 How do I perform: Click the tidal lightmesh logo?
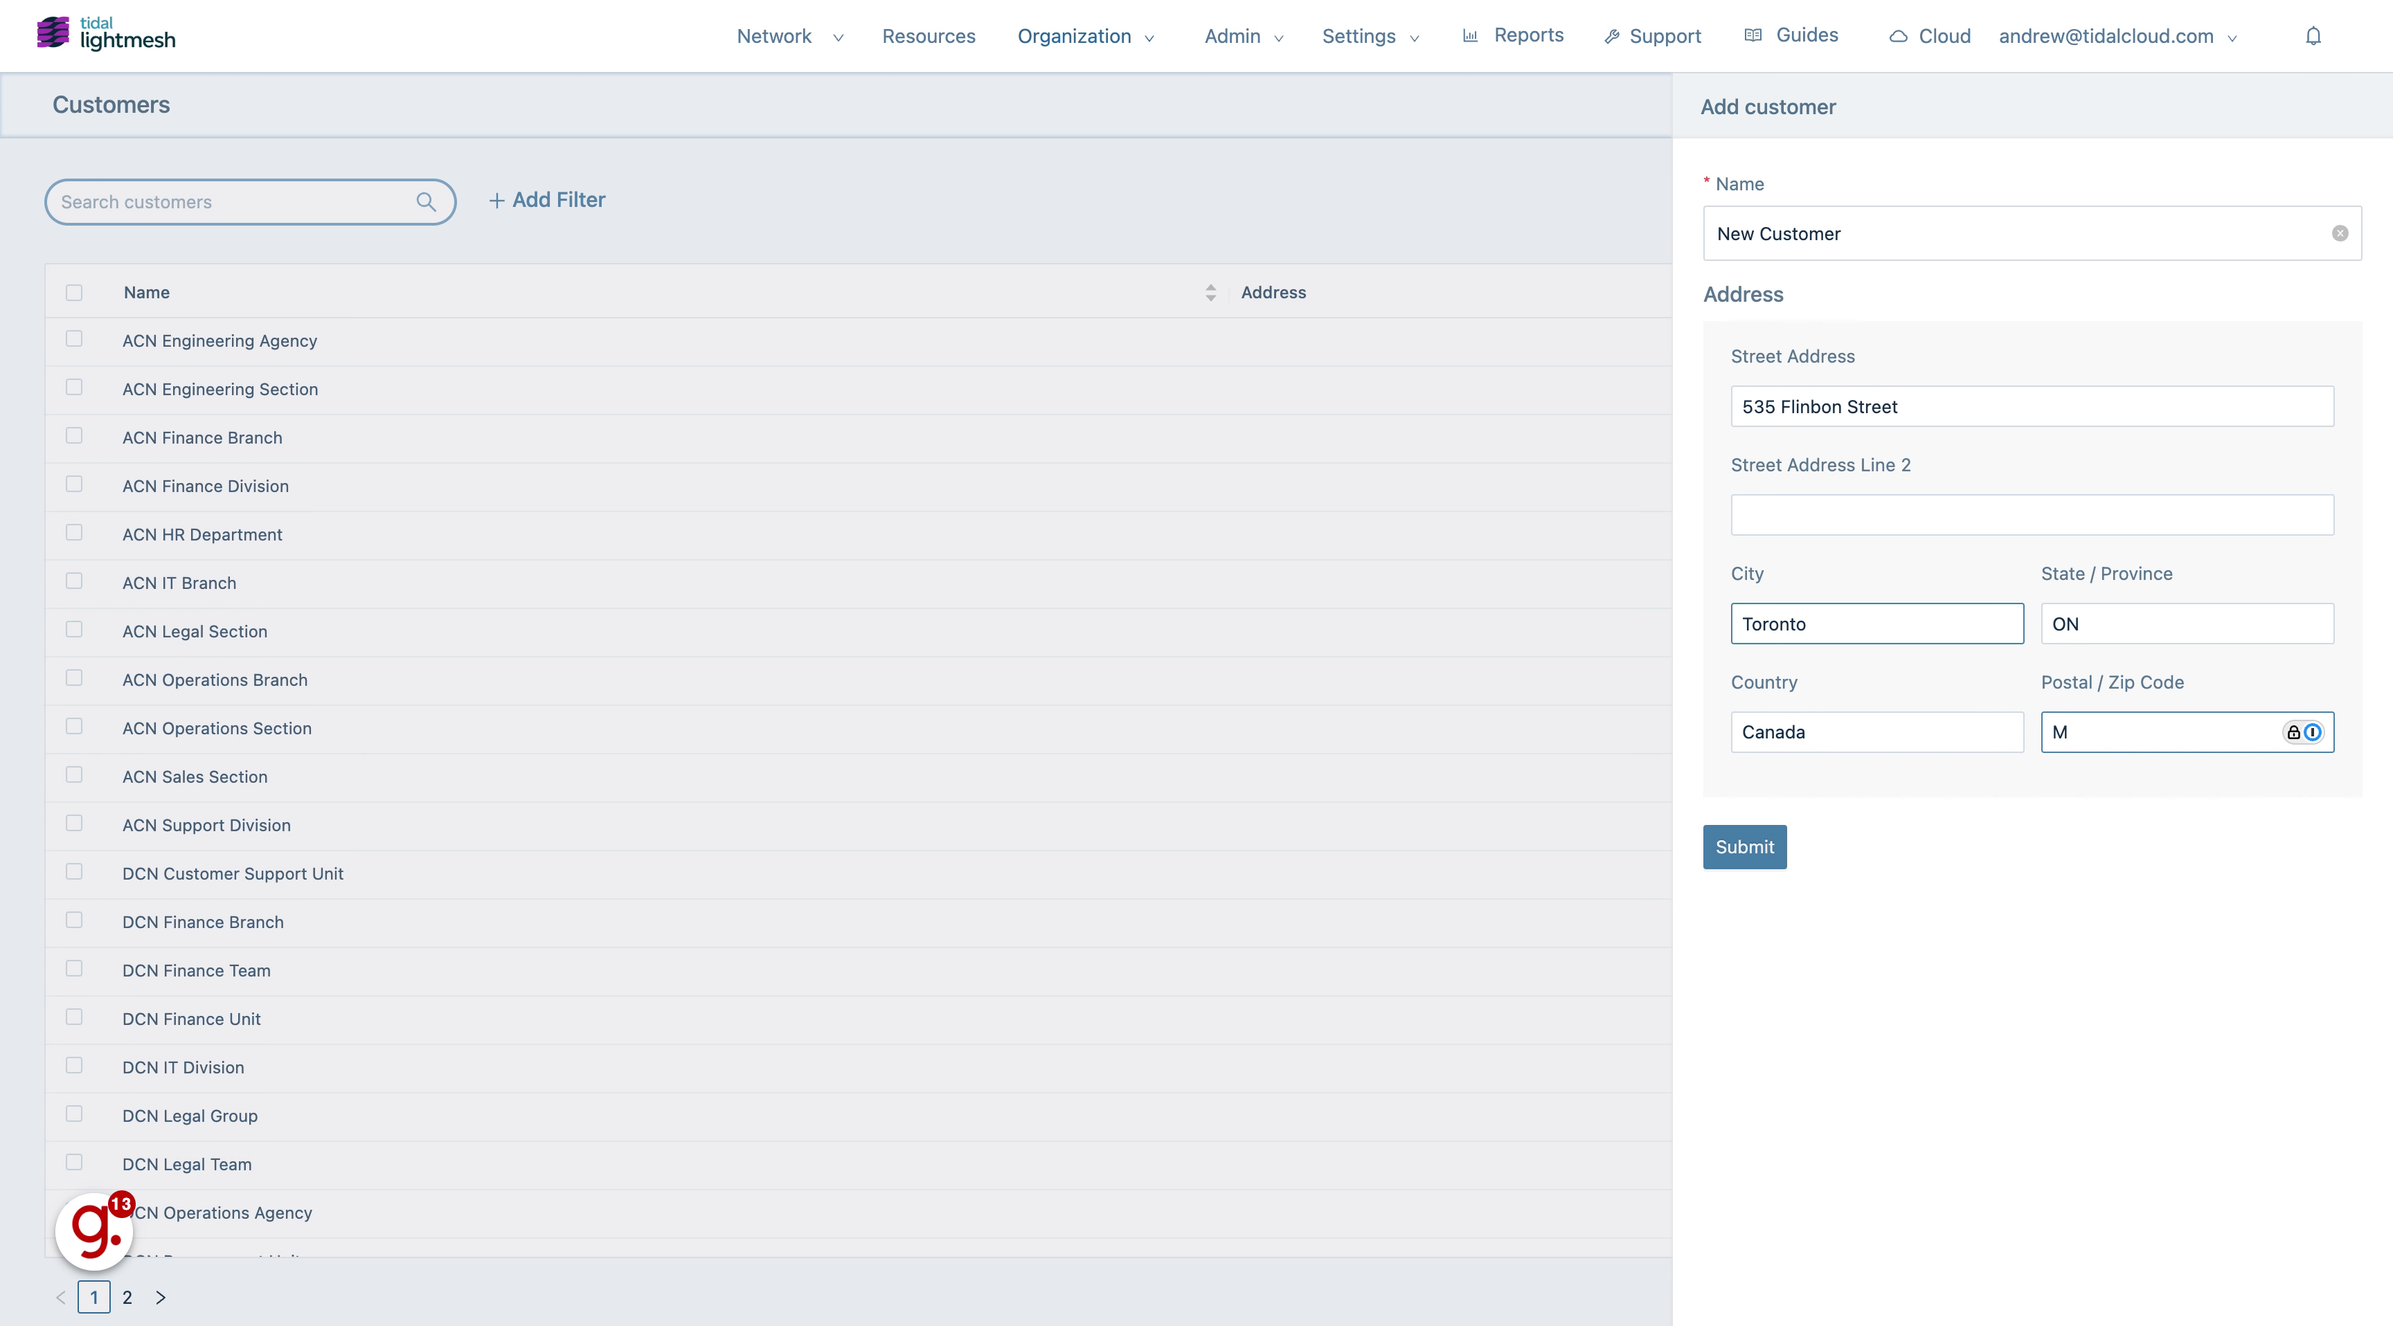[106, 33]
